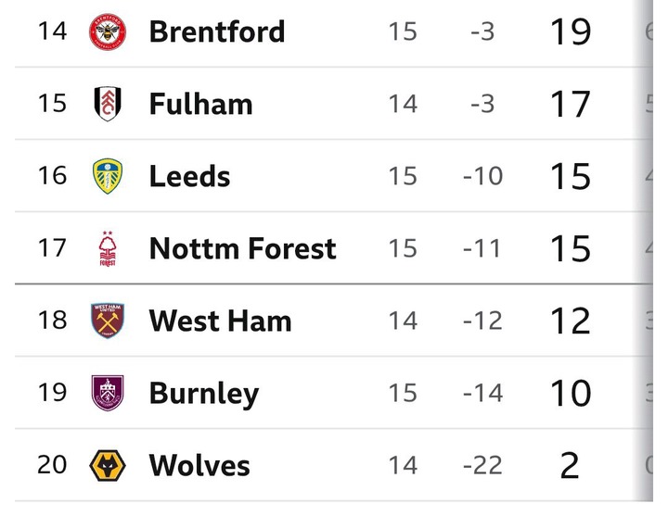This screenshot has width=668, height=516.
Task: Select the Wolves team name
Action: coord(199,465)
